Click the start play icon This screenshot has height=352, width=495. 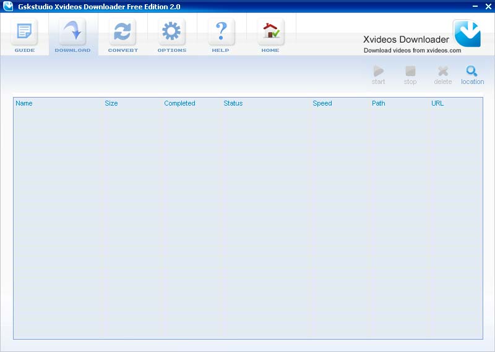click(378, 71)
